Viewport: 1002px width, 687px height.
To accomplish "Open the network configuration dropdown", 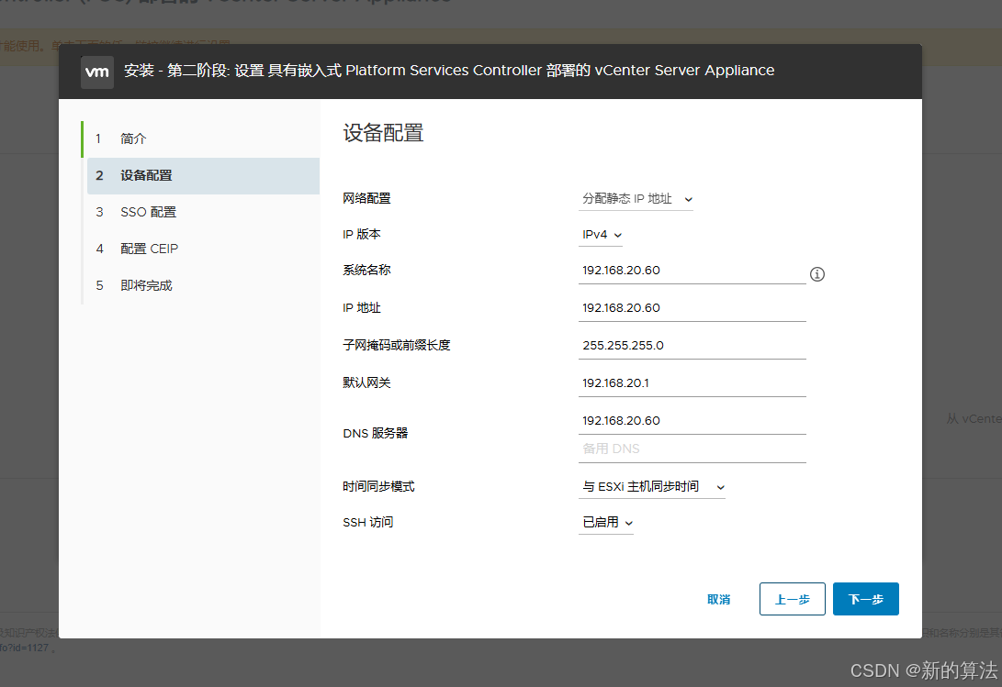I will pyautogui.click(x=636, y=199).
